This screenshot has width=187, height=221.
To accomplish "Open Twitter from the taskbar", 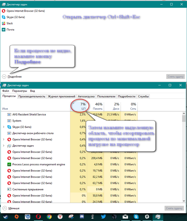I will 103,217.
